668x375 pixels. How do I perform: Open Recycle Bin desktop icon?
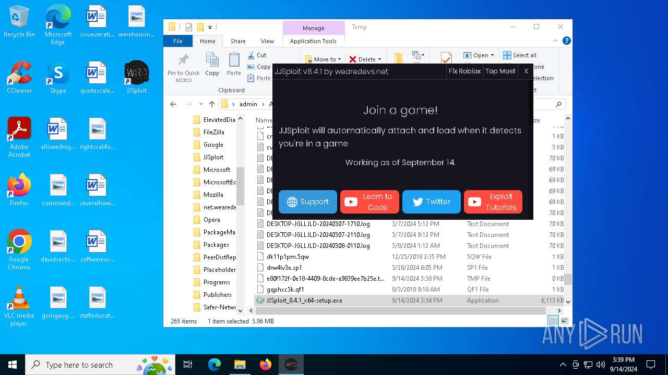19,22
